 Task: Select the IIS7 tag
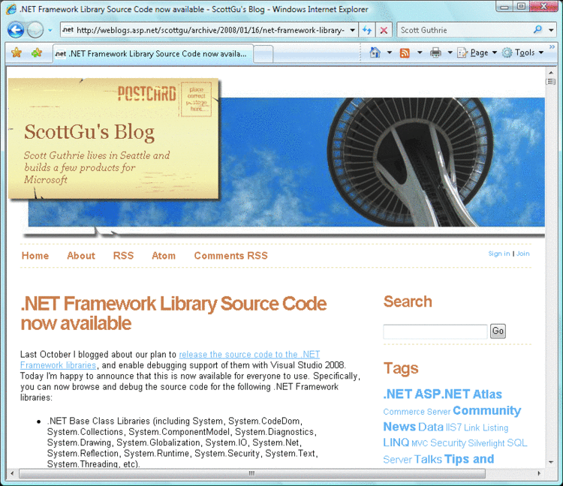[x=453, y=427]
